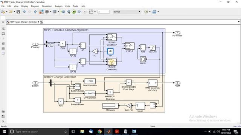Image resolution: width=241 pixels, height=135 pixels.
Task: Select the dD constant block
Action: click(x=110, y=51)
